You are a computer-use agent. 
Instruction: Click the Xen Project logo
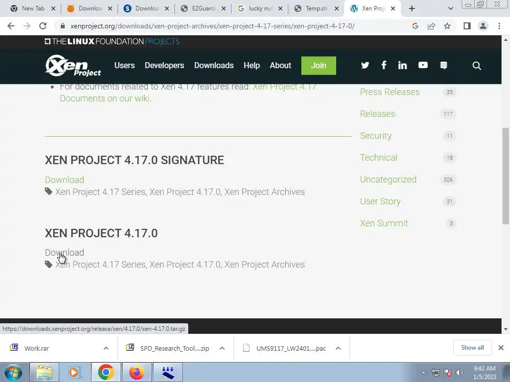coord(73,66)
